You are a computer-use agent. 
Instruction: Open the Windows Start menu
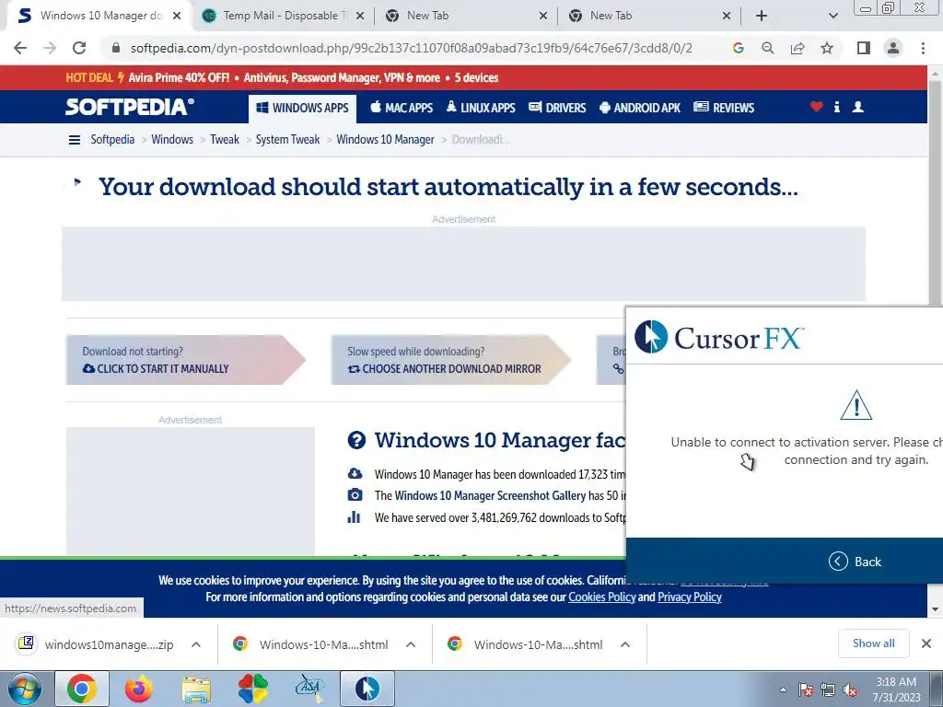tap(25, 689)
